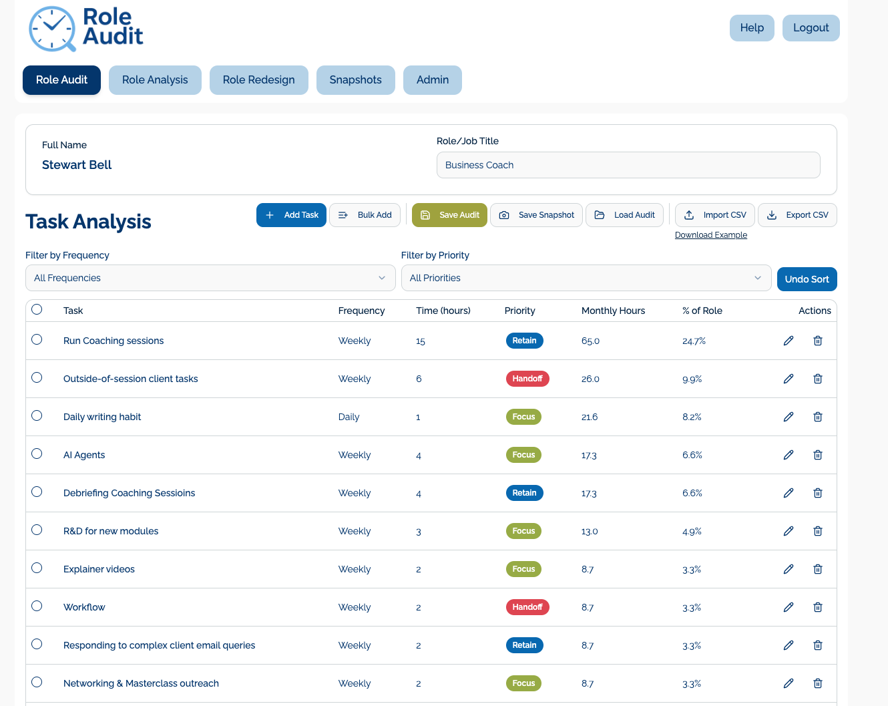Toggle the select-all circle in table header
This screenshot has width=888, height=706.
click(x=37, y=309)
